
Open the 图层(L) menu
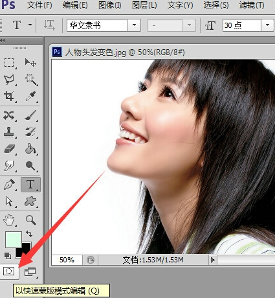click(x=144, y=5)
